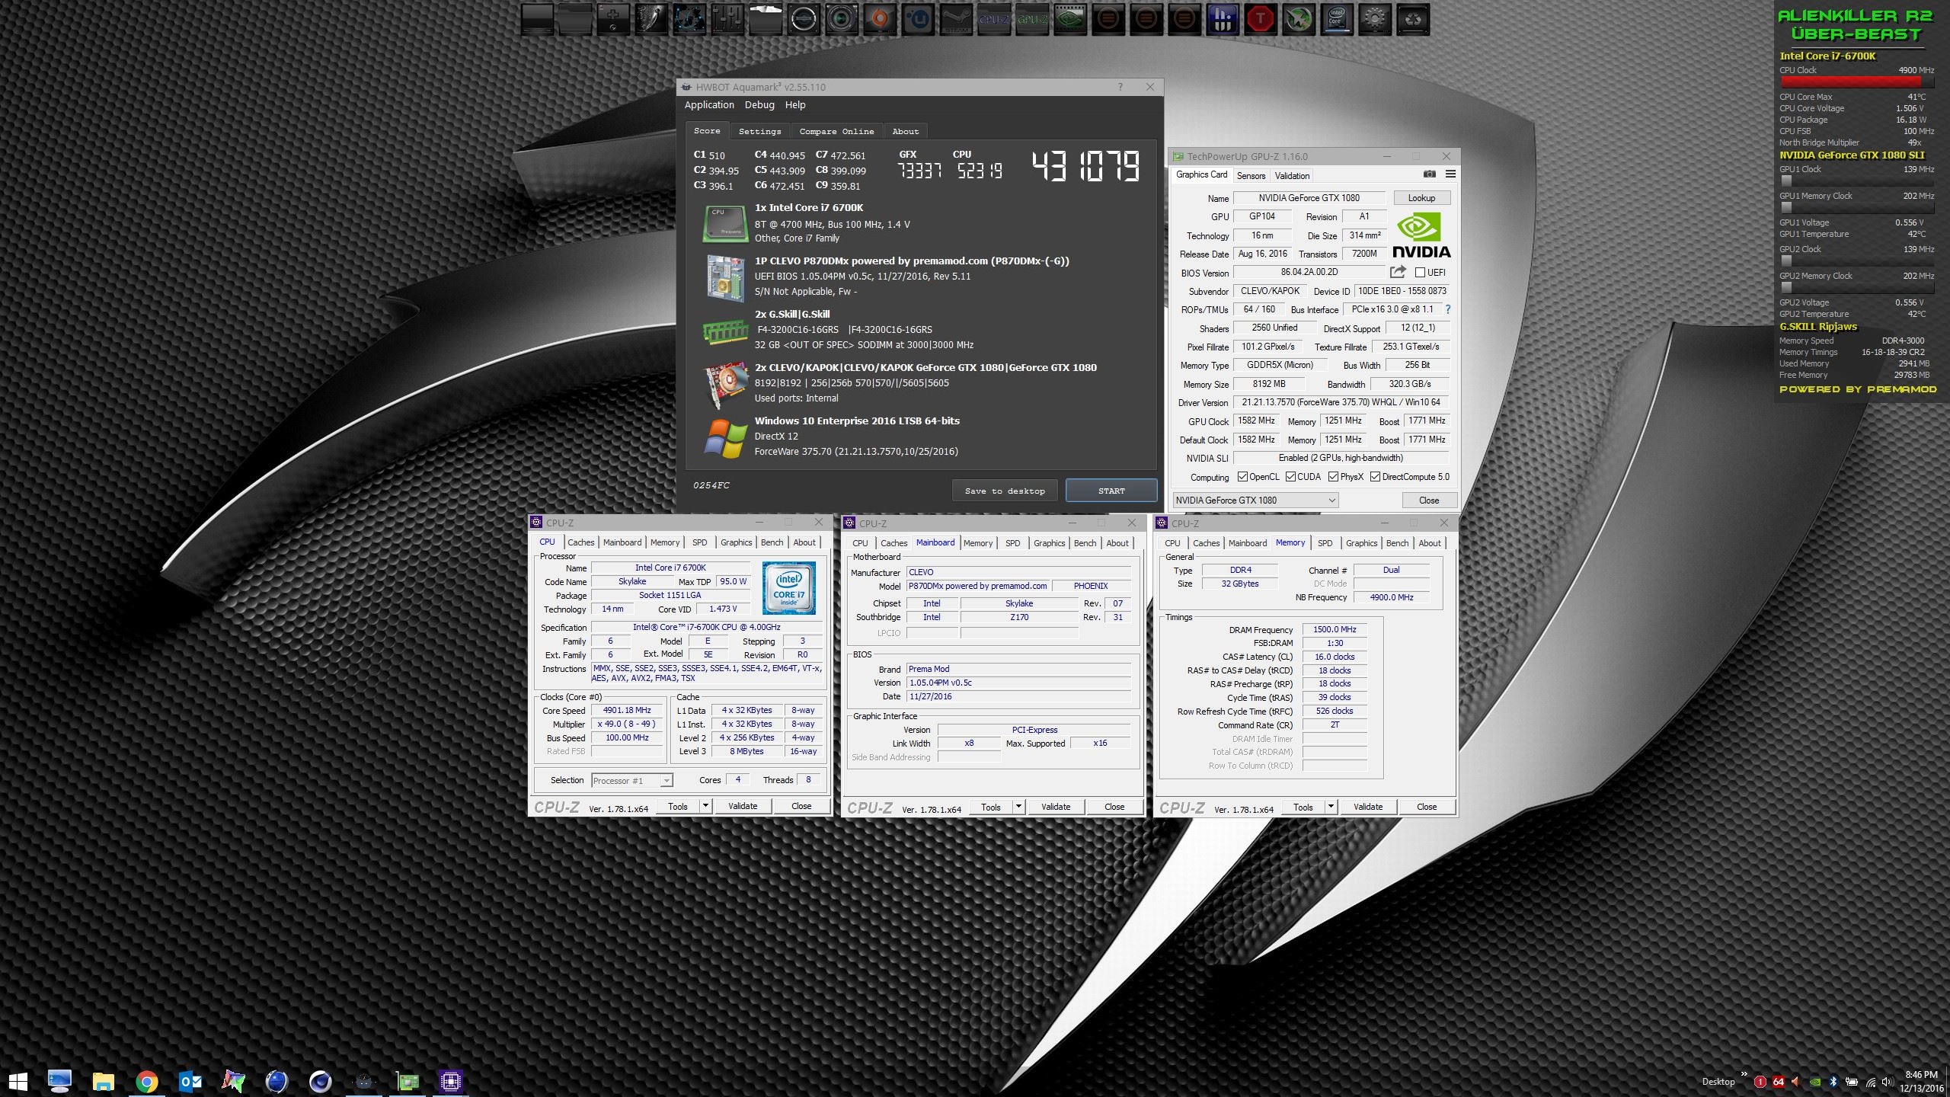Click the 431079 total score in Aquamark

point(1085,165)
